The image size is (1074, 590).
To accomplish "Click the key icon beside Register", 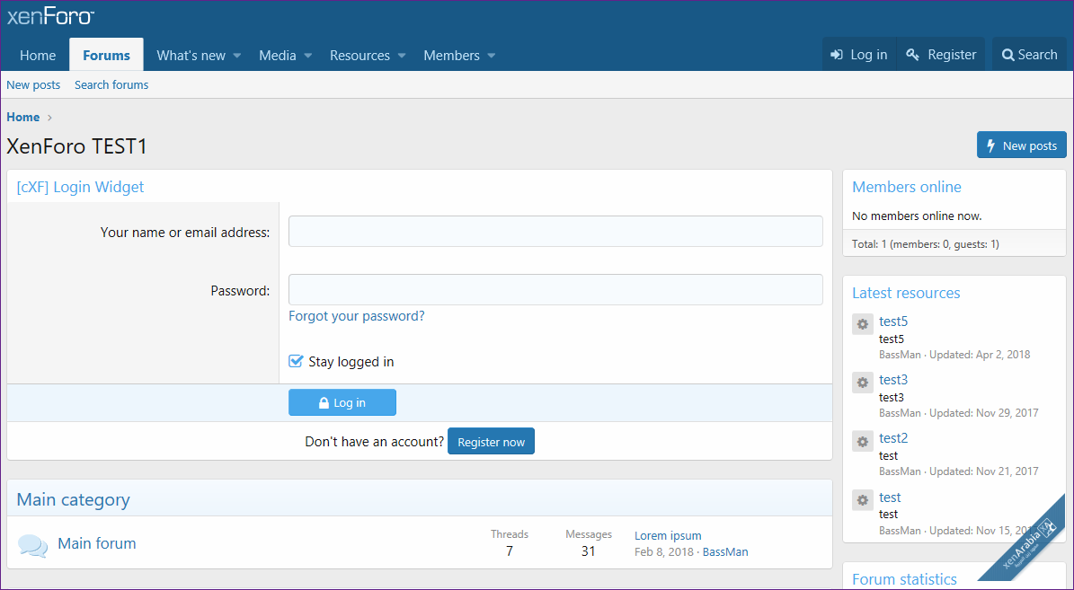I will coord(910,54).
